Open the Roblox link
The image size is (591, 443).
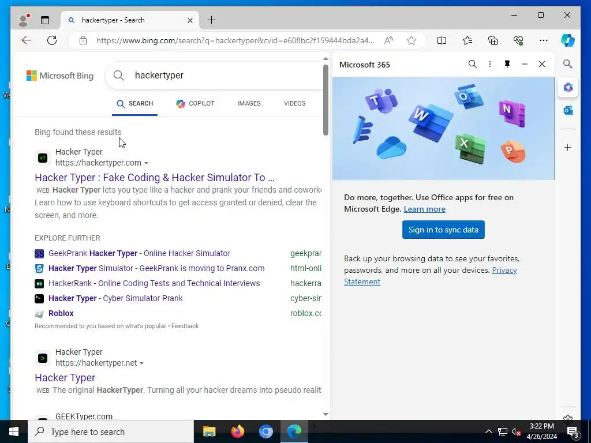[61, 313]
